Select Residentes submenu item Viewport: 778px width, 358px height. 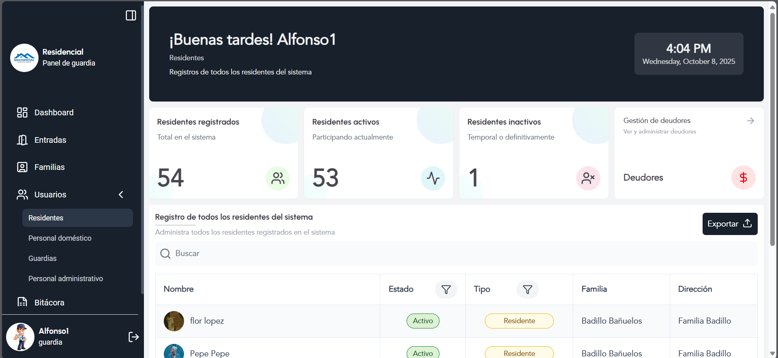coord(77,218)
